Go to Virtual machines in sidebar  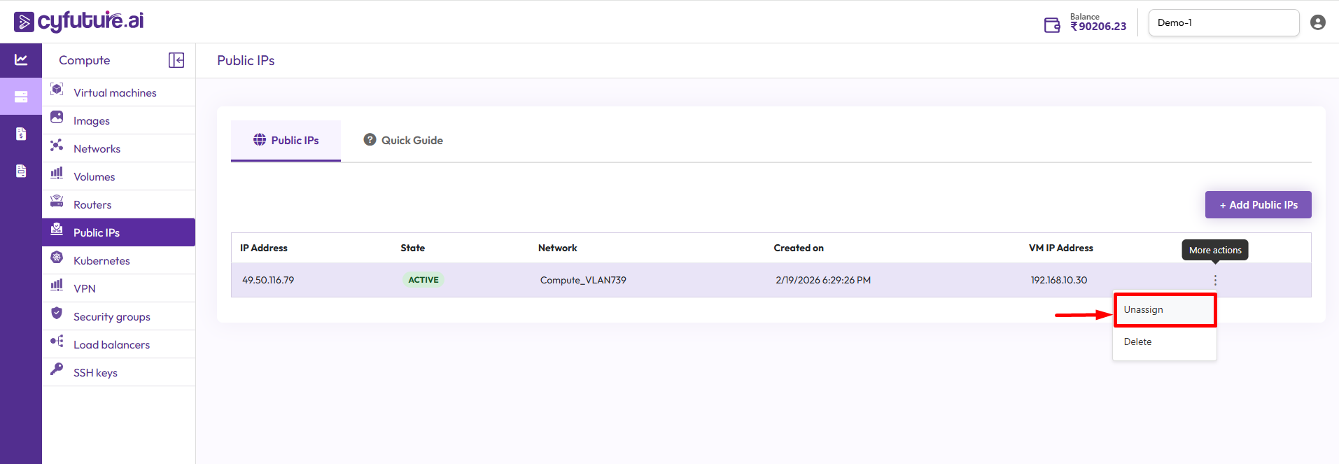pyautogui.click(x=115, y=93)
